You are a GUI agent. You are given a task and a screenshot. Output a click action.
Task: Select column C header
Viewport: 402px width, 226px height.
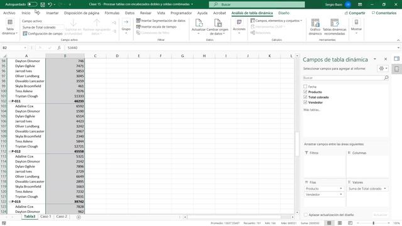pyautogui.click(x=95, y=56)
